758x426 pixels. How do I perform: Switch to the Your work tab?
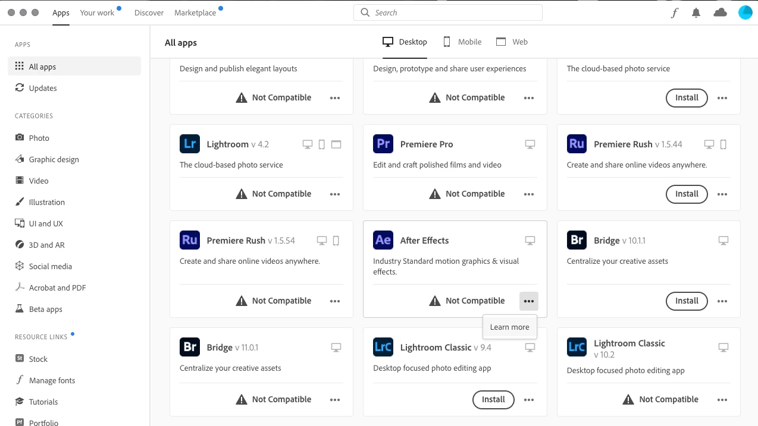point(97,12)
